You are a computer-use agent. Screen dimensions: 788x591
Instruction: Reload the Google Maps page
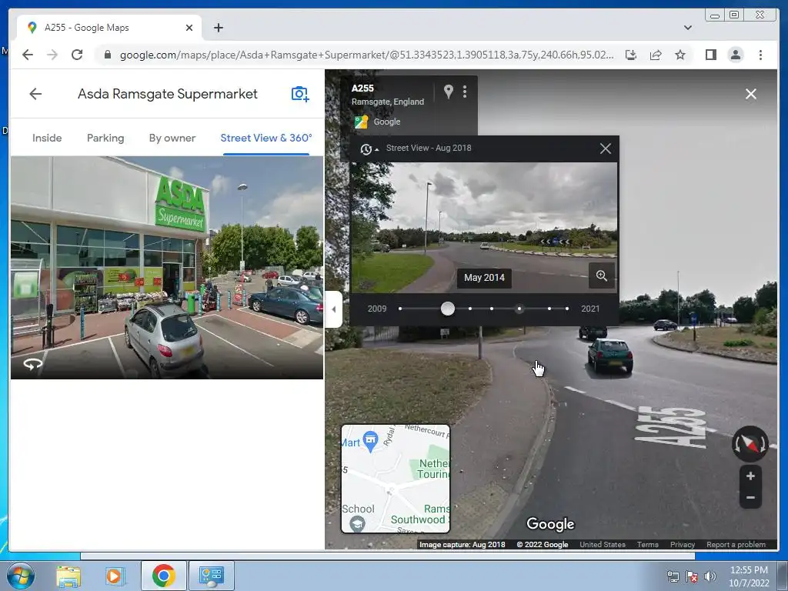click(x=77, y=55)
